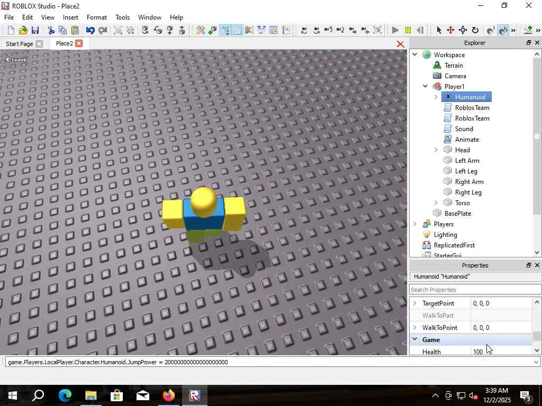Undo the last action
542x406 pixels.
(x=90, y=30)
